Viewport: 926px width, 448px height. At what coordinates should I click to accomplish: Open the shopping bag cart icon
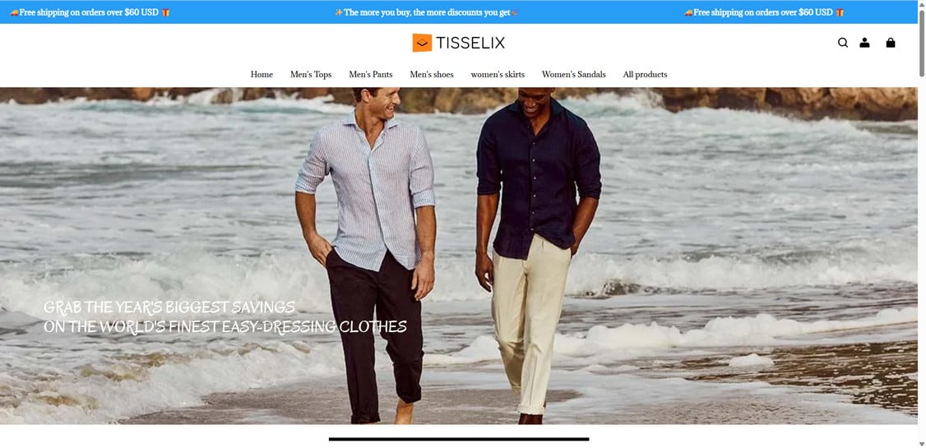click(x=891, y=43)
